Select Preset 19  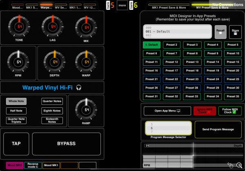pos(213,71)
